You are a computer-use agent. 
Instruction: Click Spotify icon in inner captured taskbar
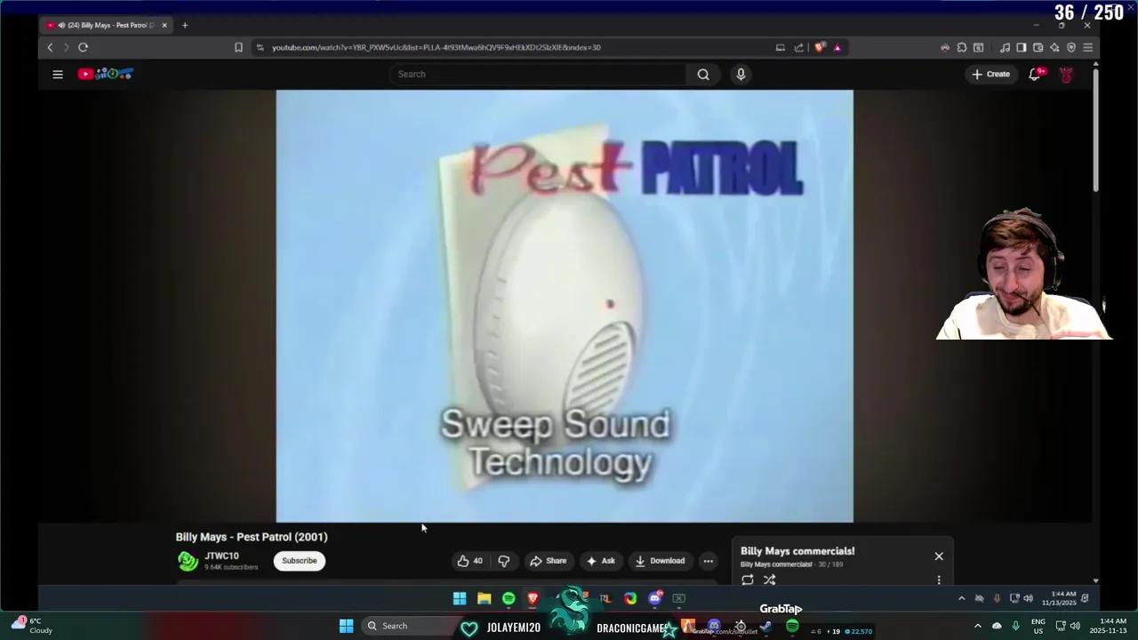pos(509,599)
